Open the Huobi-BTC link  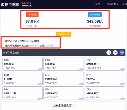pyautogui.click(x=34, y=46)
